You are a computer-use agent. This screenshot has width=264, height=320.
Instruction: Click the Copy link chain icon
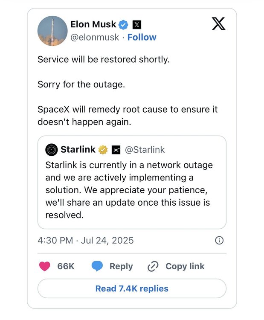[x=153, y=266]
